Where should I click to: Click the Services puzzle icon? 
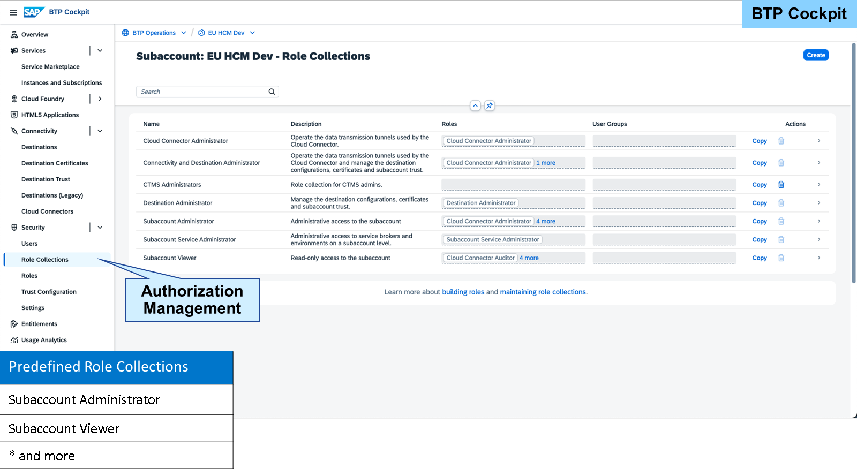click(x=14, y=51)
